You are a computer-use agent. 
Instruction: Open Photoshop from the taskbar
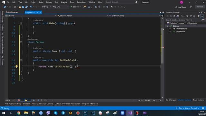(x=85, y=113)
